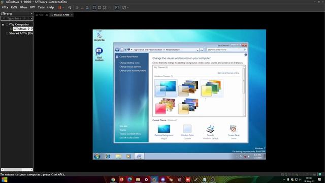This screenshot has width=325, height=183.
Task: Open the VM menu
Action: 32,7
